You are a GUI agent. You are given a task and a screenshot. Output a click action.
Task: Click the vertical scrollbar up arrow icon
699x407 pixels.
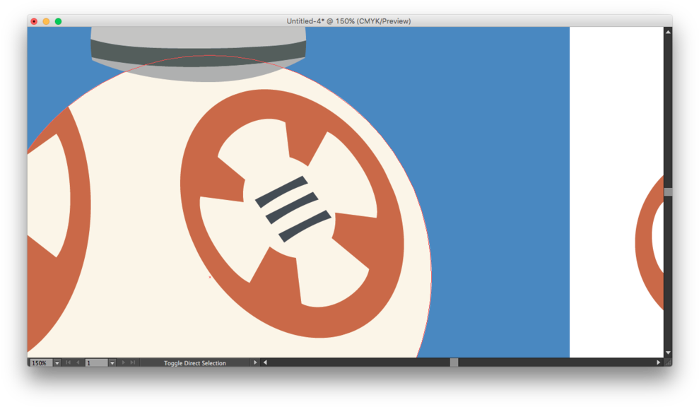pyautogui.click(x=667, y=30)
